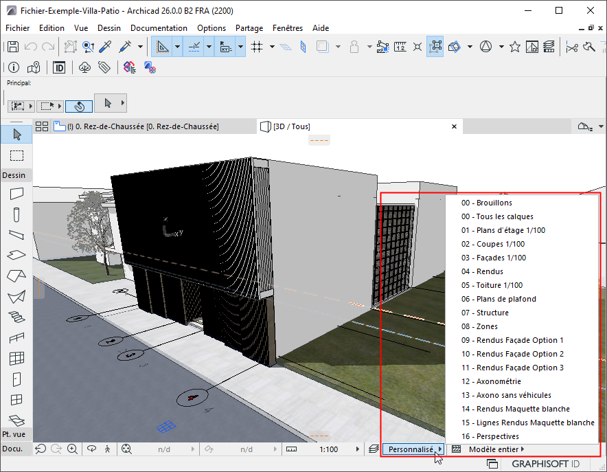Click the Save floppy disk icon
This screenshot has width=607, height=472.
(x=12, y=47)
